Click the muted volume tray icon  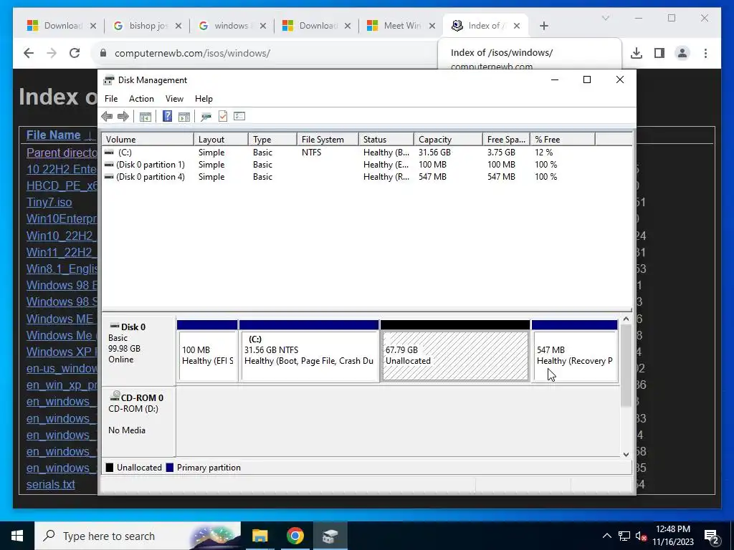coord(642,536)
